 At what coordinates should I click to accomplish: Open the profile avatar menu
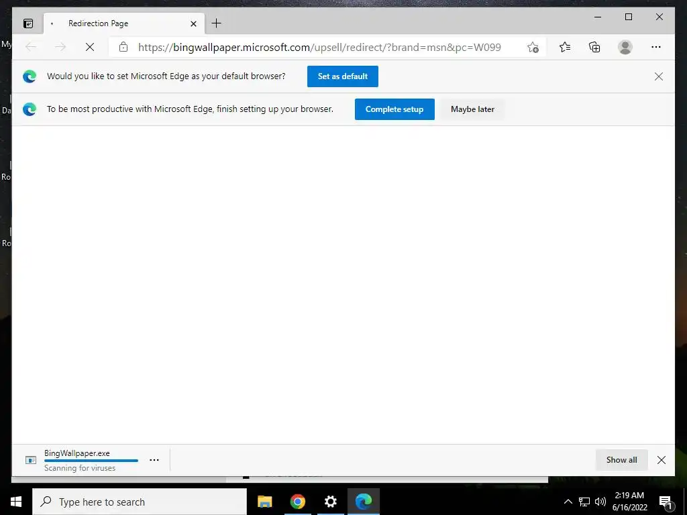[x=625, y=47]
